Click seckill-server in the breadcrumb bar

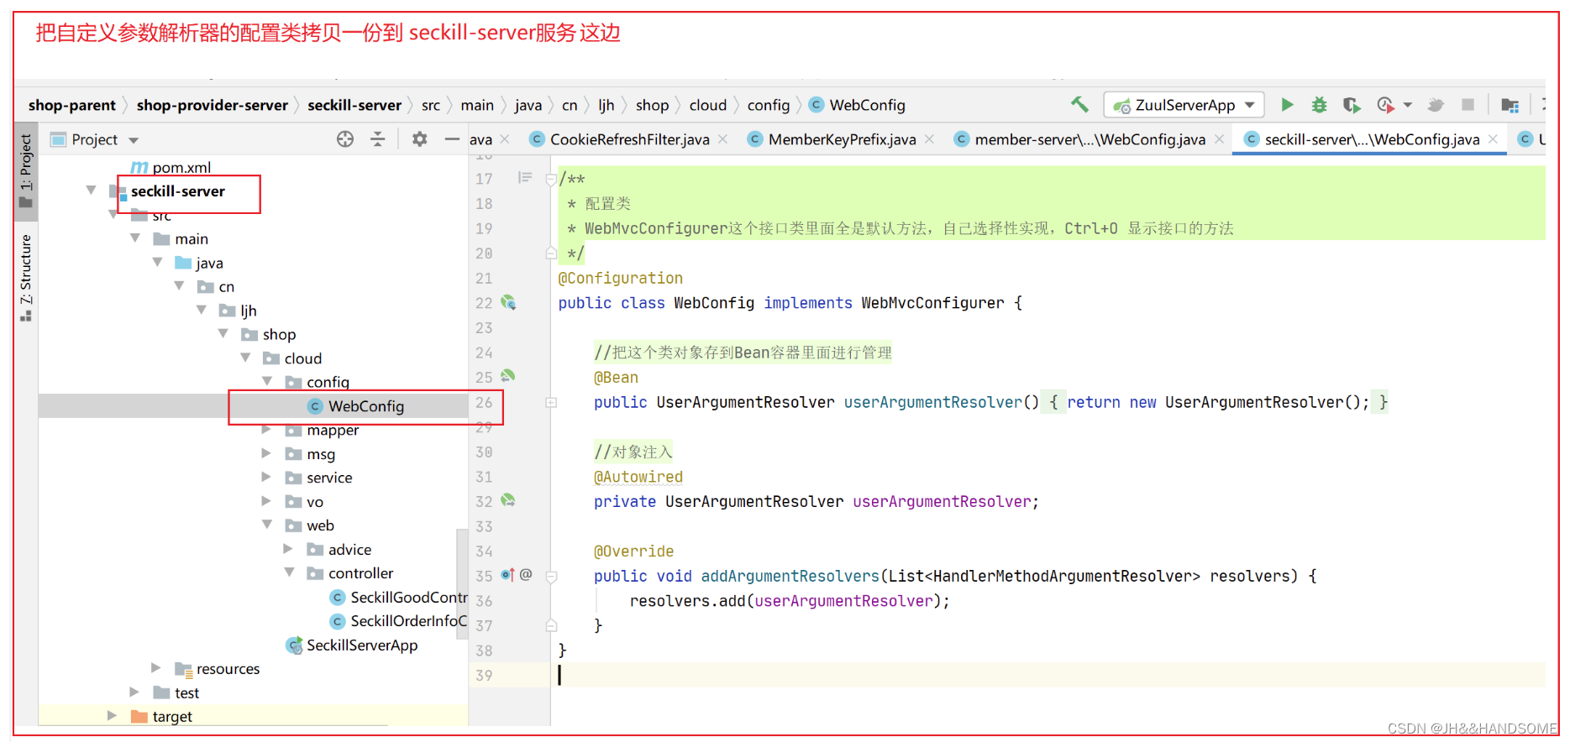(354, 105)
